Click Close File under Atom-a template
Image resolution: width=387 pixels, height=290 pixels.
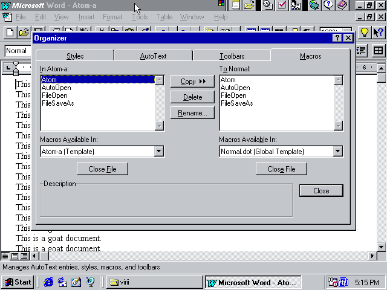(102, 169)
